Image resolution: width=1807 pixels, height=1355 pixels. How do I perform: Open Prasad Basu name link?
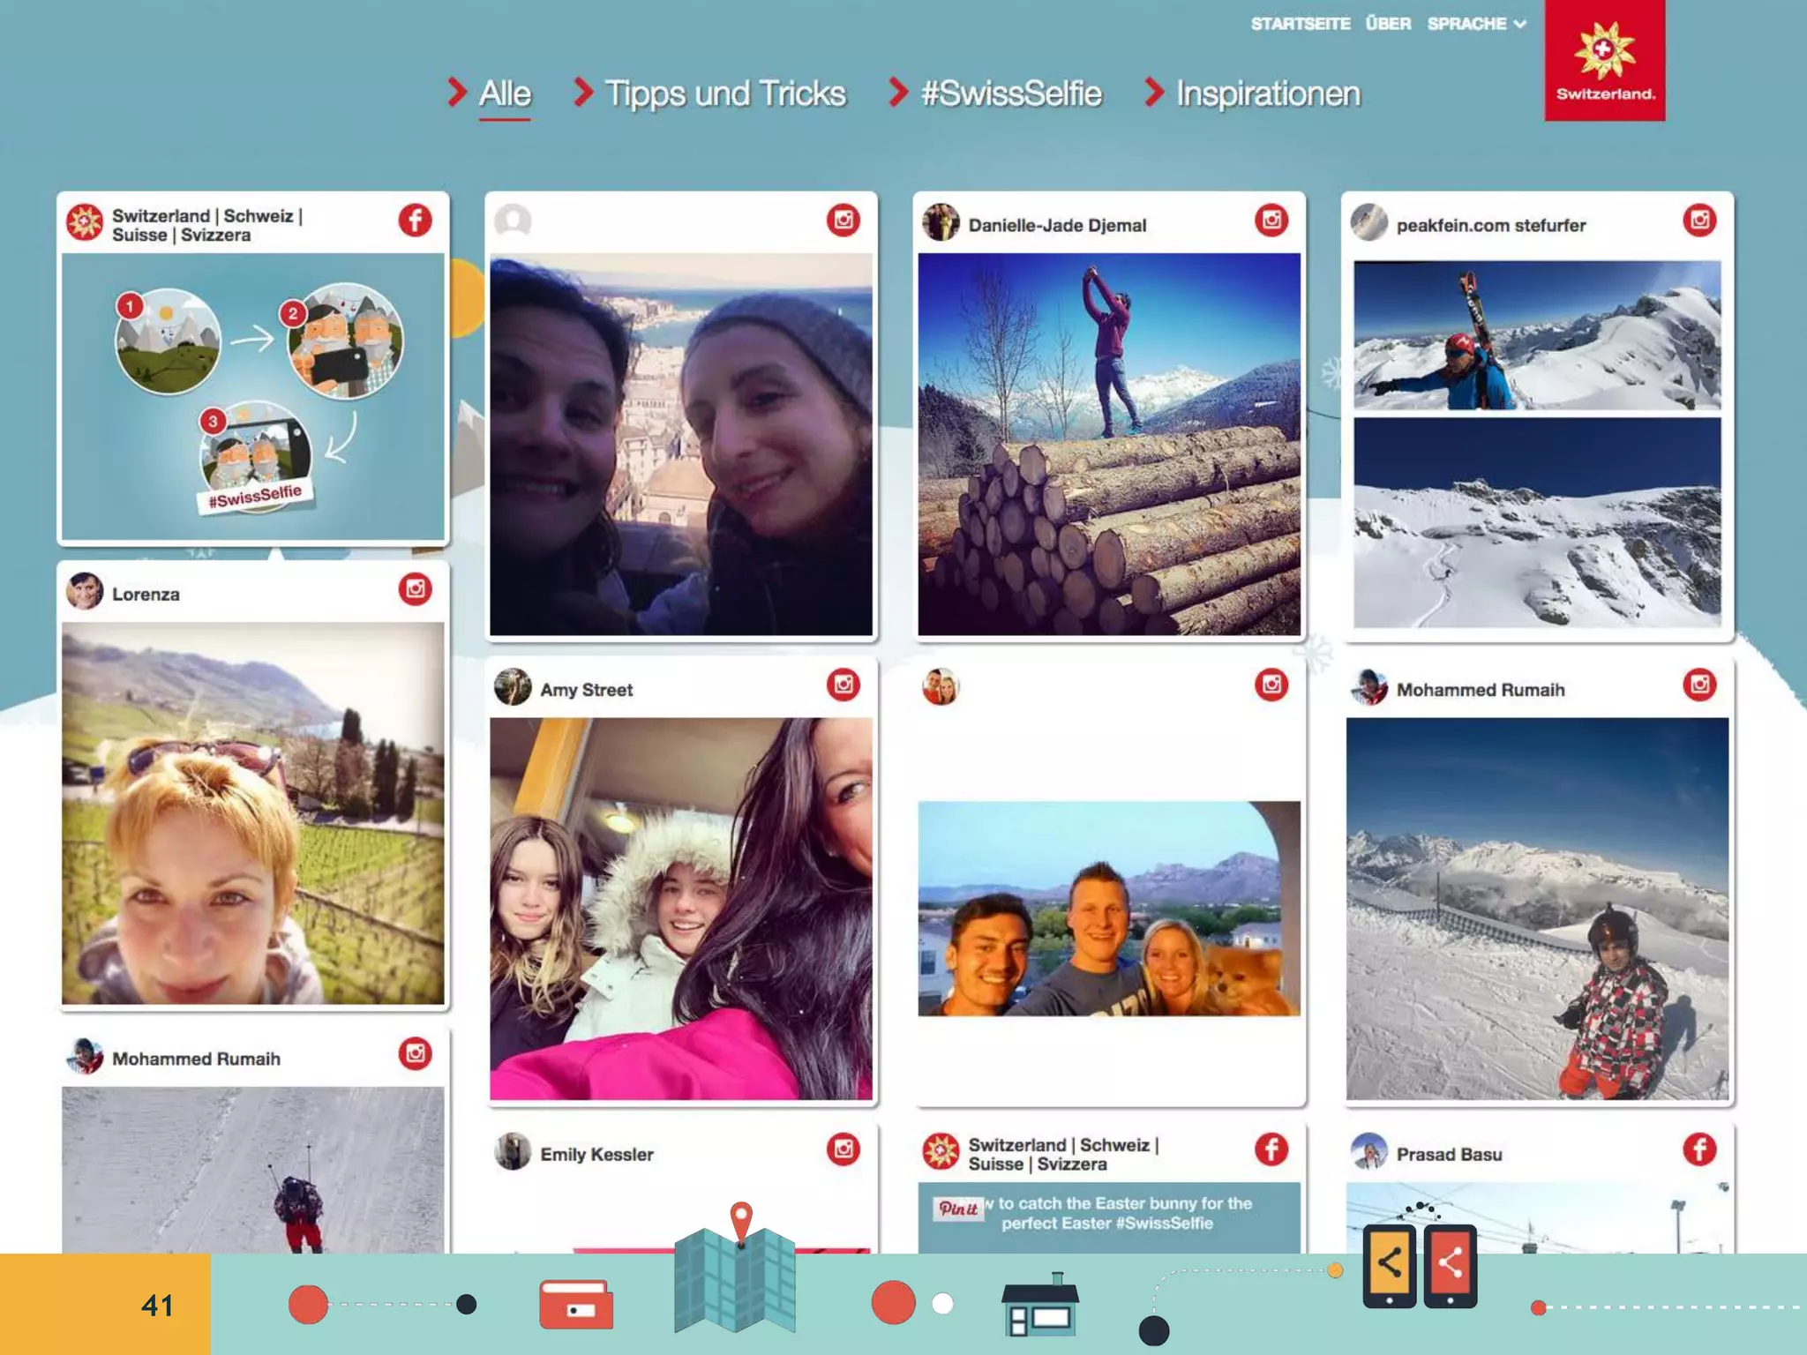pyautogui.click(x=1449, y=1154)
